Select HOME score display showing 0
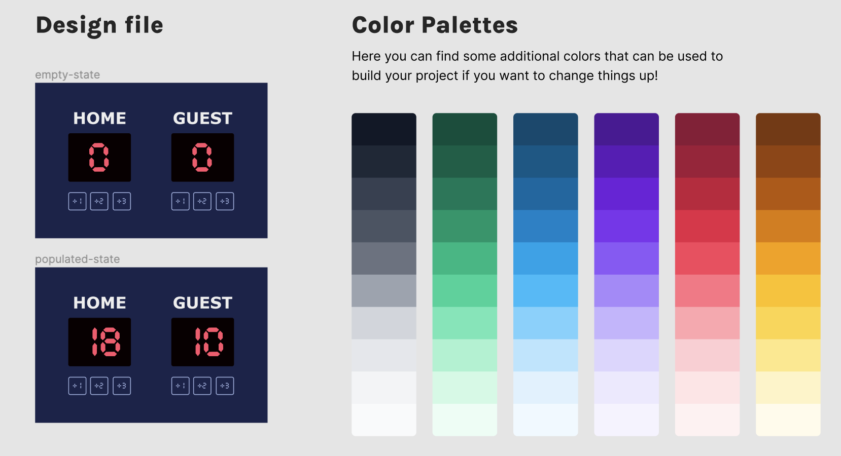The image size is (841, 456). pos(99,158)
